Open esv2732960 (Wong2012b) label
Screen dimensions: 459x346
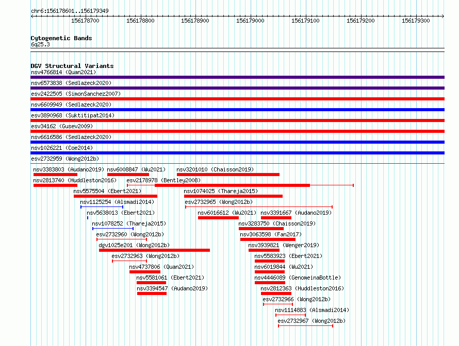coord(130,234)
